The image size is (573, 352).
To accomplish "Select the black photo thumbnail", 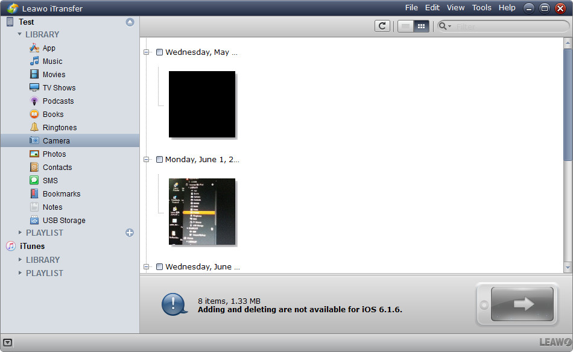I will 202,104.
